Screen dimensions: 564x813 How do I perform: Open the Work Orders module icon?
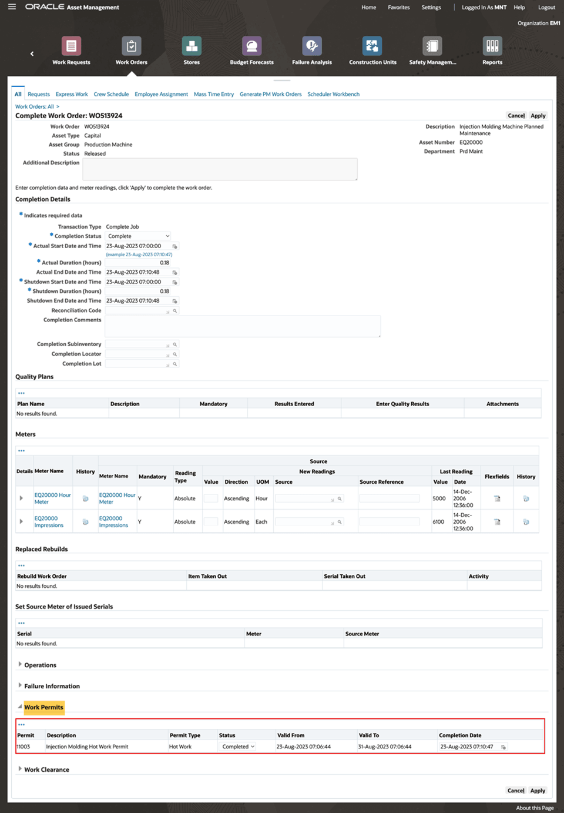point(132,46)
